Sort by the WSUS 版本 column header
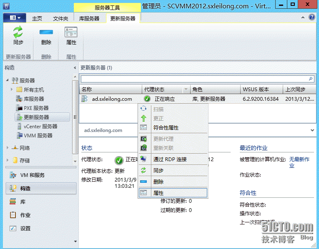The height and width of the screenshot is (249, 319). click(261, 90)
